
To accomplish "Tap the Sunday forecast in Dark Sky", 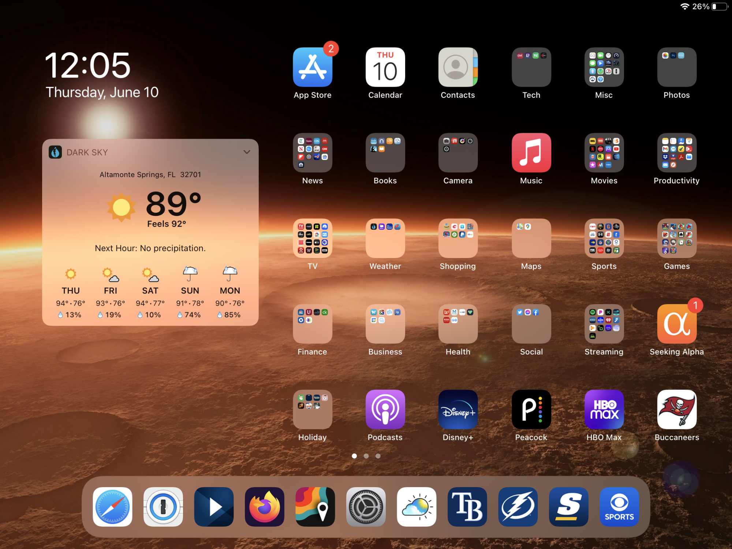I will [190, 293].
